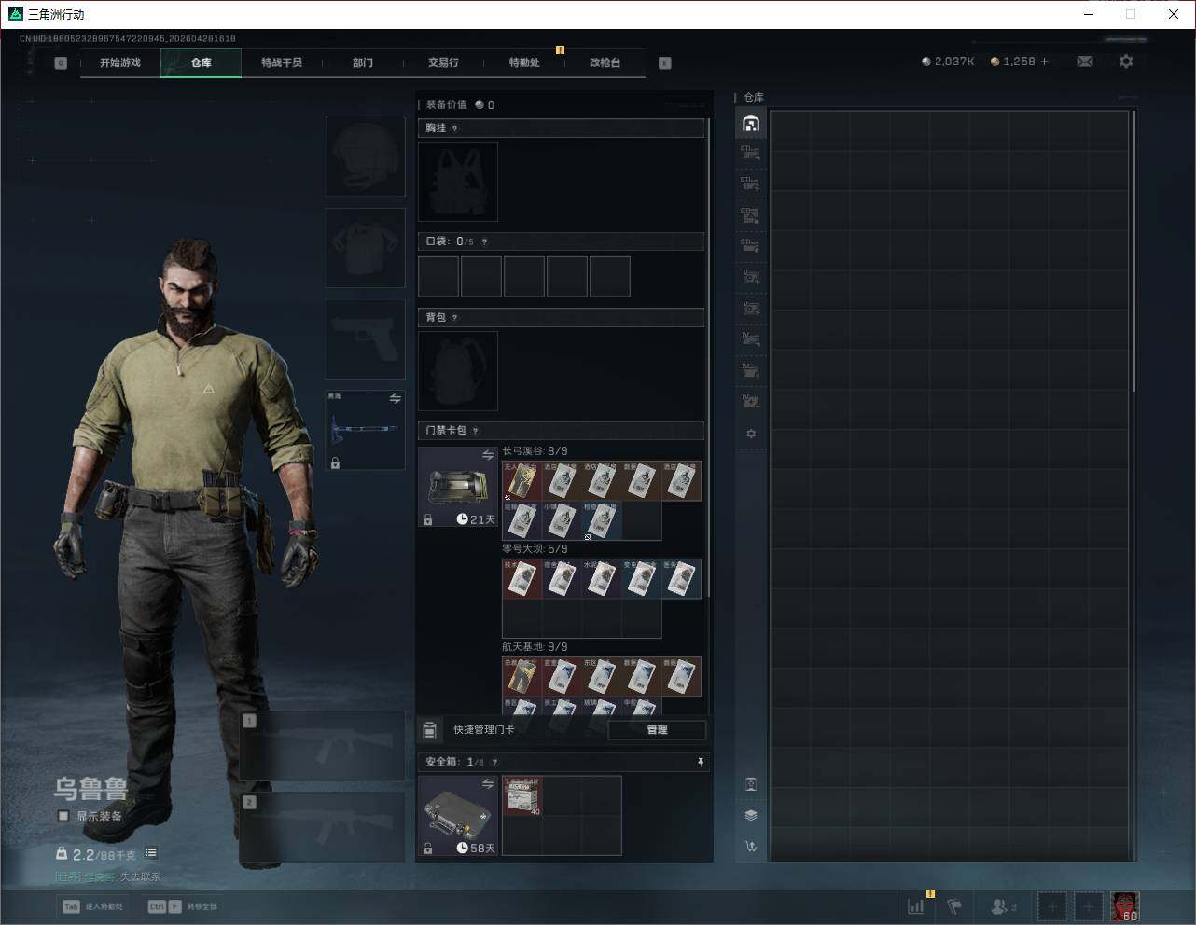Open the warehouse sidebar settings gear
Screen dimensions: 1196x925
click(751, 434)
